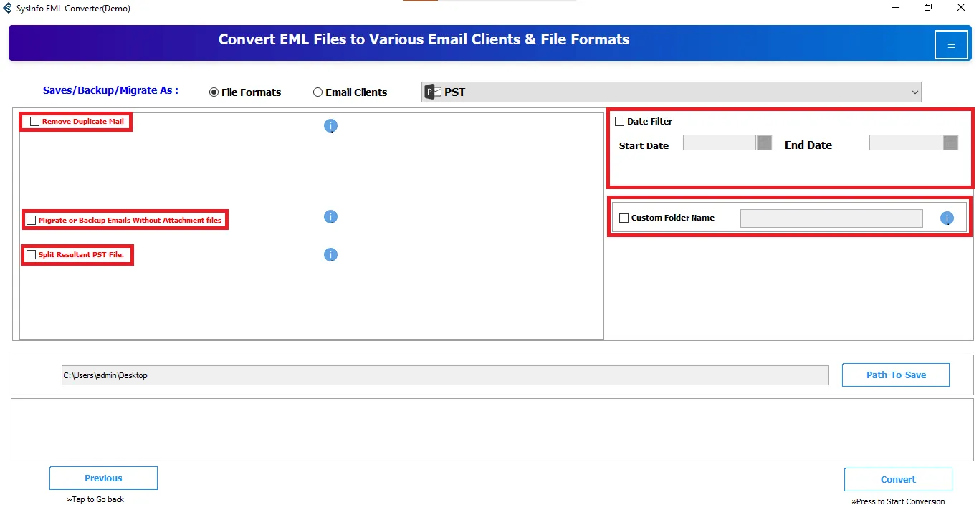
Task: Enable the Date Filter checkbox
Action: coord(620,122)
